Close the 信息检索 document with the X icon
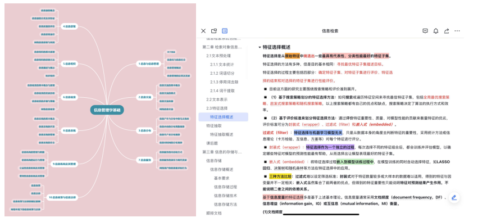487x222 pixels. 203,31
